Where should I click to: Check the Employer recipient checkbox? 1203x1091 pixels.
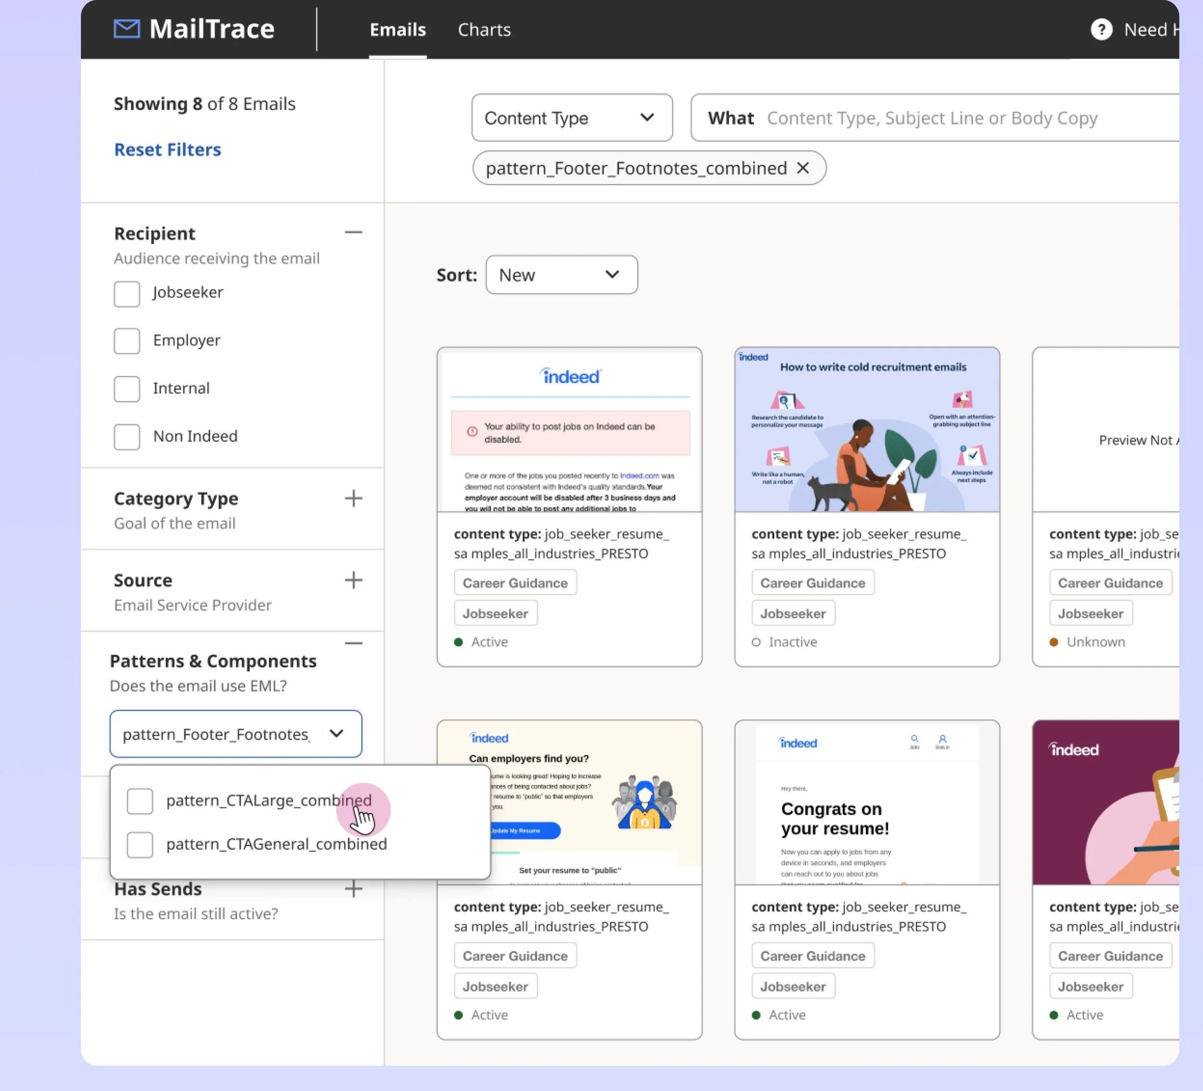127,341
